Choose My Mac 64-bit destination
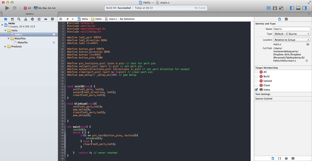 (45, 8)
